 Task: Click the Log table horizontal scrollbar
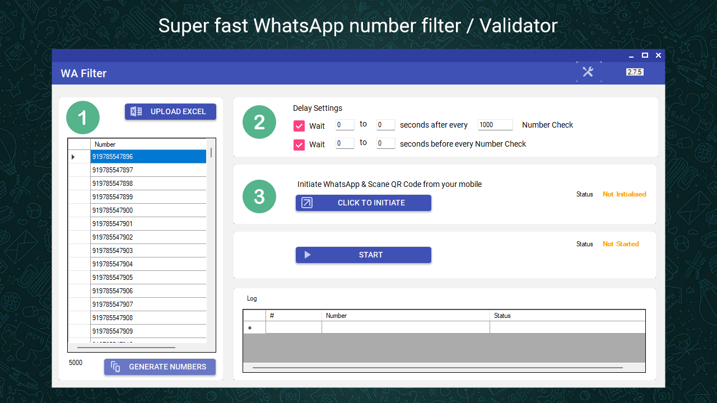(437, 368)
